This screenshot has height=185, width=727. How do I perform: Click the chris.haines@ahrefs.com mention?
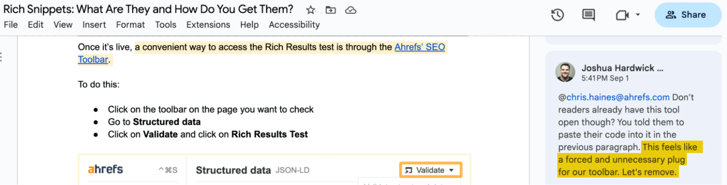(618, 97)
